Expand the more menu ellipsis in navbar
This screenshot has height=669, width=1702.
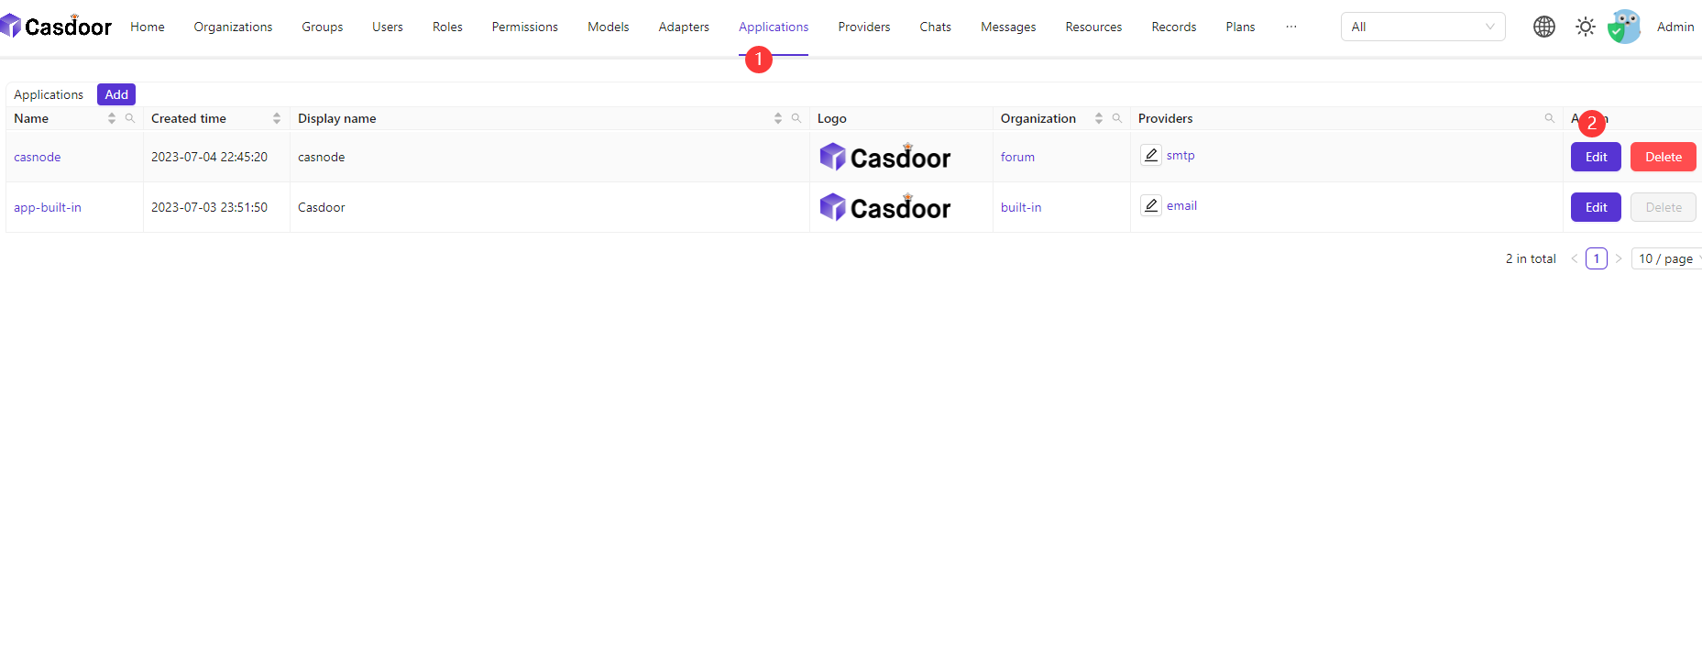(x=1291, y=27)
